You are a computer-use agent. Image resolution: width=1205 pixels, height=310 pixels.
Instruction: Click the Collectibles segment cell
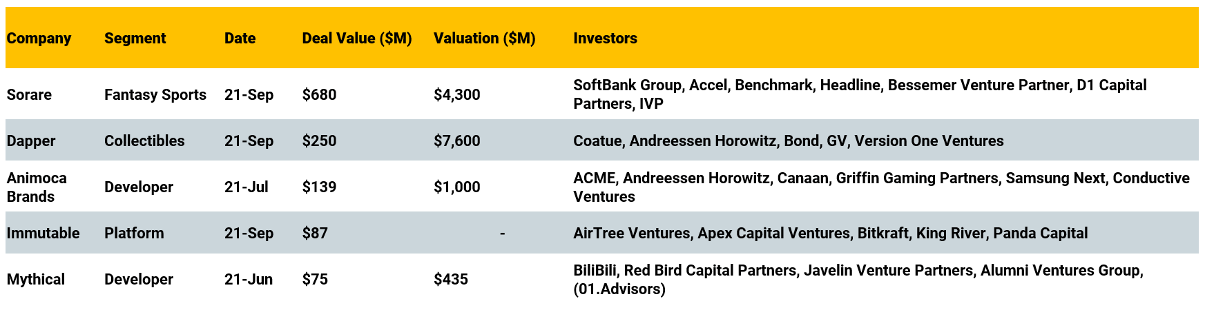pos(144,141)
